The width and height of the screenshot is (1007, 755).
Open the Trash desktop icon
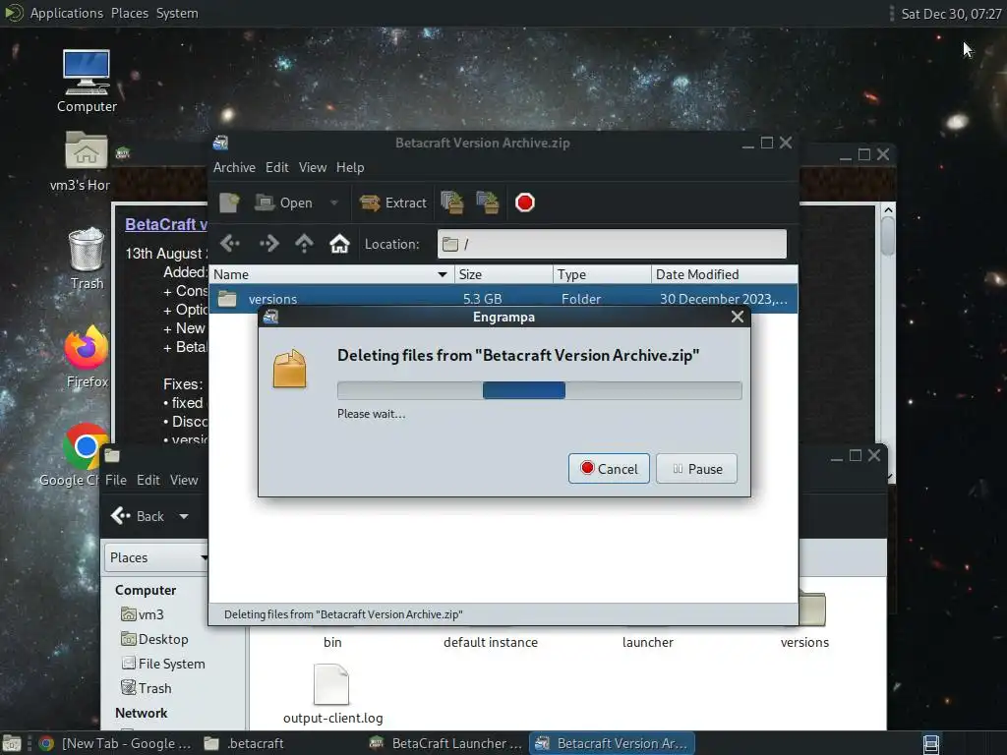(87, 259)
